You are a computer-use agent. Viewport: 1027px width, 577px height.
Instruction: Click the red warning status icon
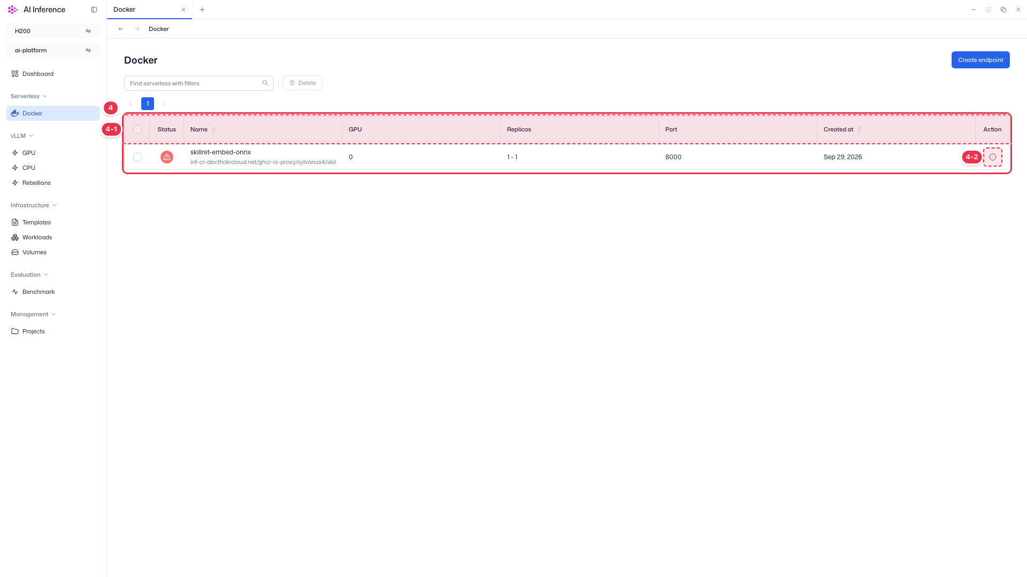click(x=167, y=157)
